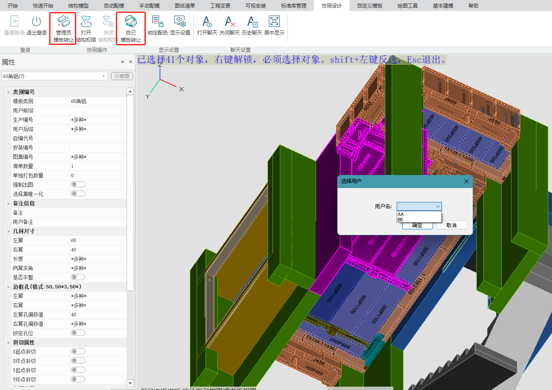Toggle the 锁定孔位 switch
Viewport: 552px width, 390px height.
(78, 333)
